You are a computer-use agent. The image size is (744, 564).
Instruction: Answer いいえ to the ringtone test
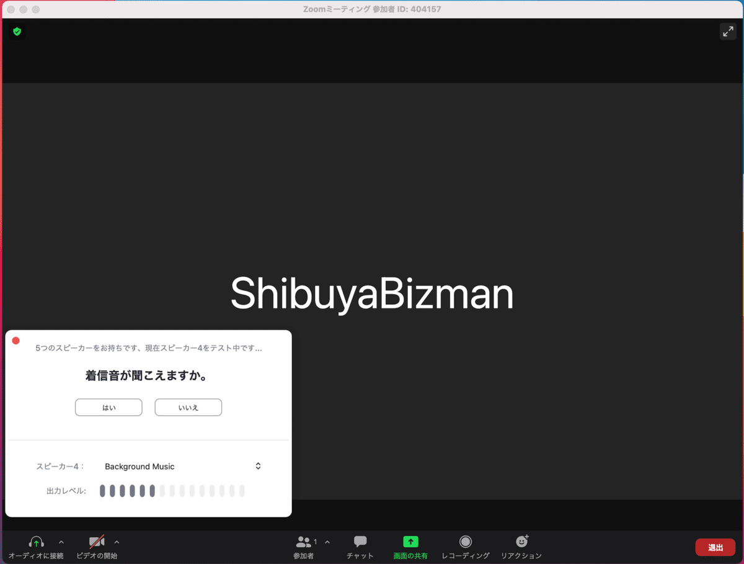(x=188, y=408)
